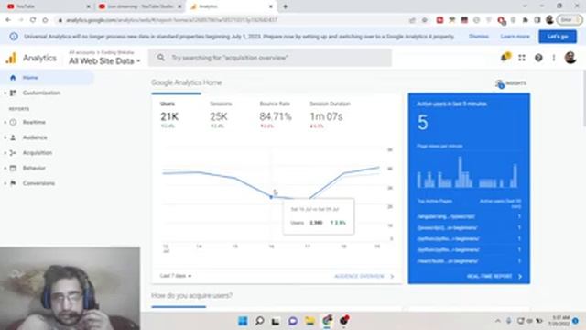Image resolution: width=586 pixels, height=330 pixels.
Task: Click the first top active page row
Action: tap(469, 216)
